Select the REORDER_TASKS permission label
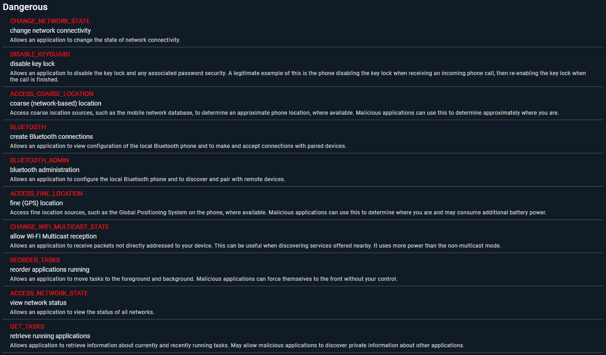The image size is (606, 355). point(35,260)
